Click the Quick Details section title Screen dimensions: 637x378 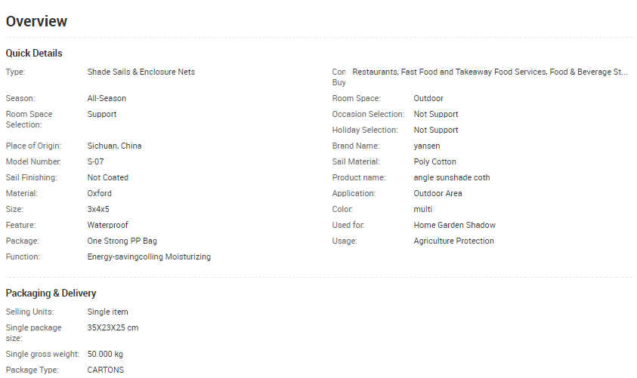coord(34,54)
